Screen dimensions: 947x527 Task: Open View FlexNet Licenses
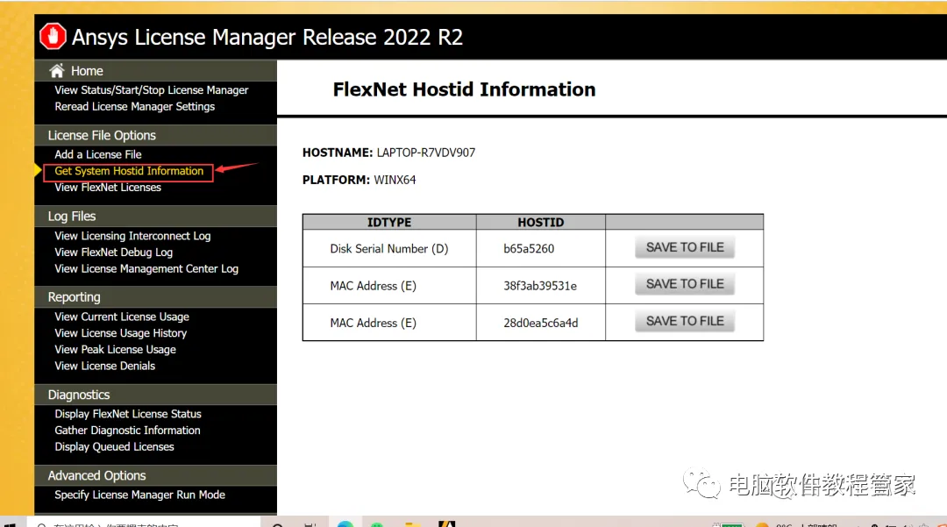(108, 187)
